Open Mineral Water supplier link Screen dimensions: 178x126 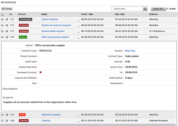(x=53, y=31)
